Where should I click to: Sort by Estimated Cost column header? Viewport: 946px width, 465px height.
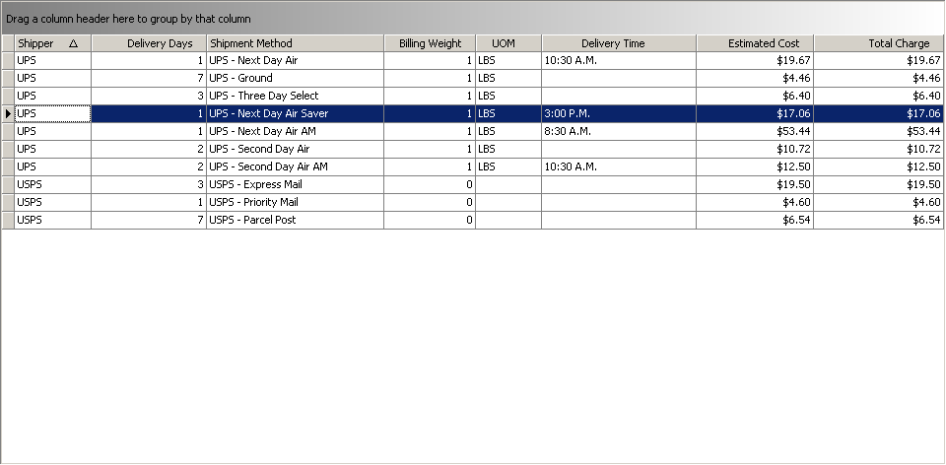click(755, 43)
